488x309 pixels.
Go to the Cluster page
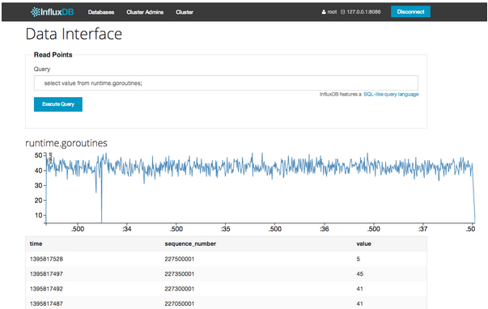pyautogui.click(x=185, y=12)
